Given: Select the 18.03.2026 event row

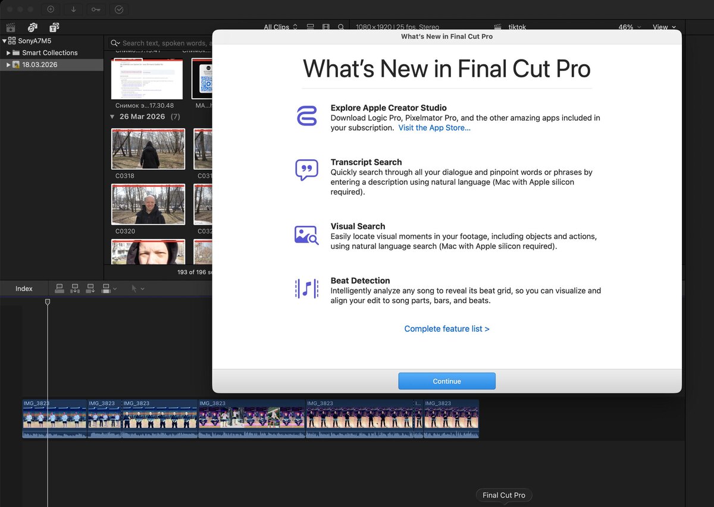Looking at the screenshot, I should click(x=52, y=65).
